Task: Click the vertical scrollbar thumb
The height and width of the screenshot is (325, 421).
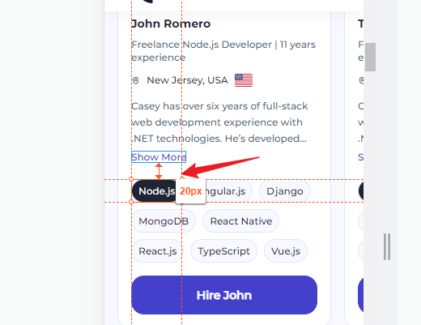Action: pyautogui.click(x=370, y=57)
